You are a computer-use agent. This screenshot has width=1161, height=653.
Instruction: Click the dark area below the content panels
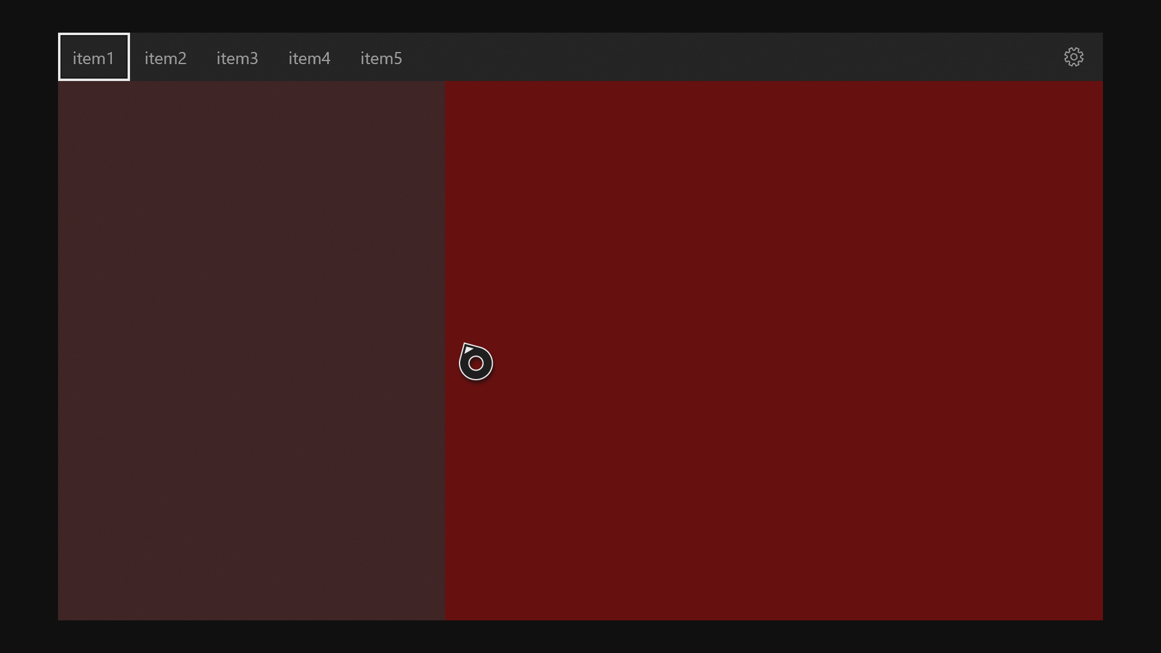[x=580, y=638]
